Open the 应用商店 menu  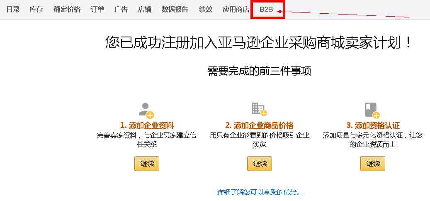coord(236,9)
